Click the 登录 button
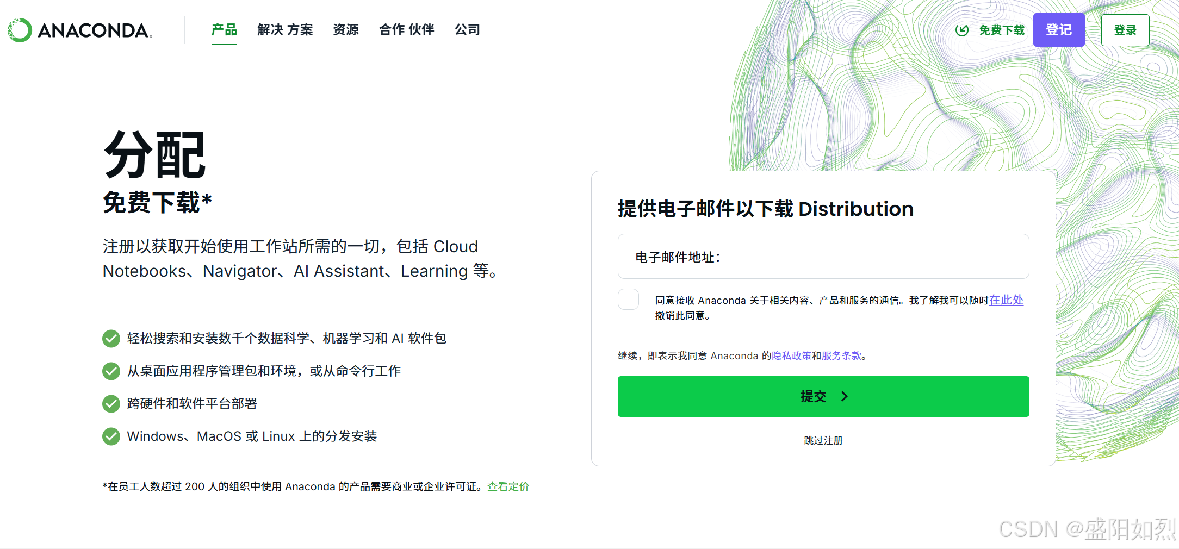Image resolution: width=1179 pixels, height=549 pixels. 1125,30
